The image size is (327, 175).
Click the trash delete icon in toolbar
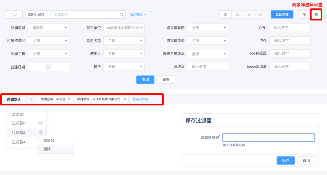(x=260, y=14)
